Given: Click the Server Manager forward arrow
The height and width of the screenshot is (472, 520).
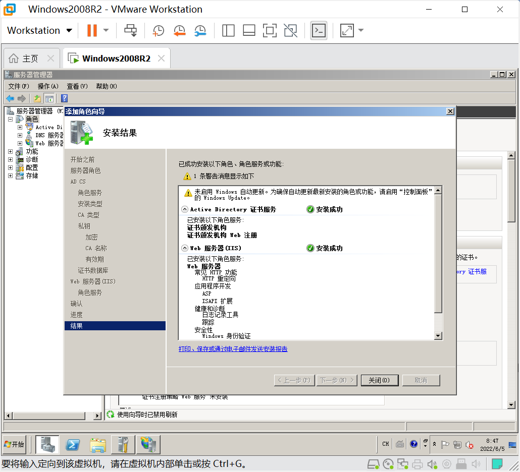Looking at the screenshot, I should (22, 98).
